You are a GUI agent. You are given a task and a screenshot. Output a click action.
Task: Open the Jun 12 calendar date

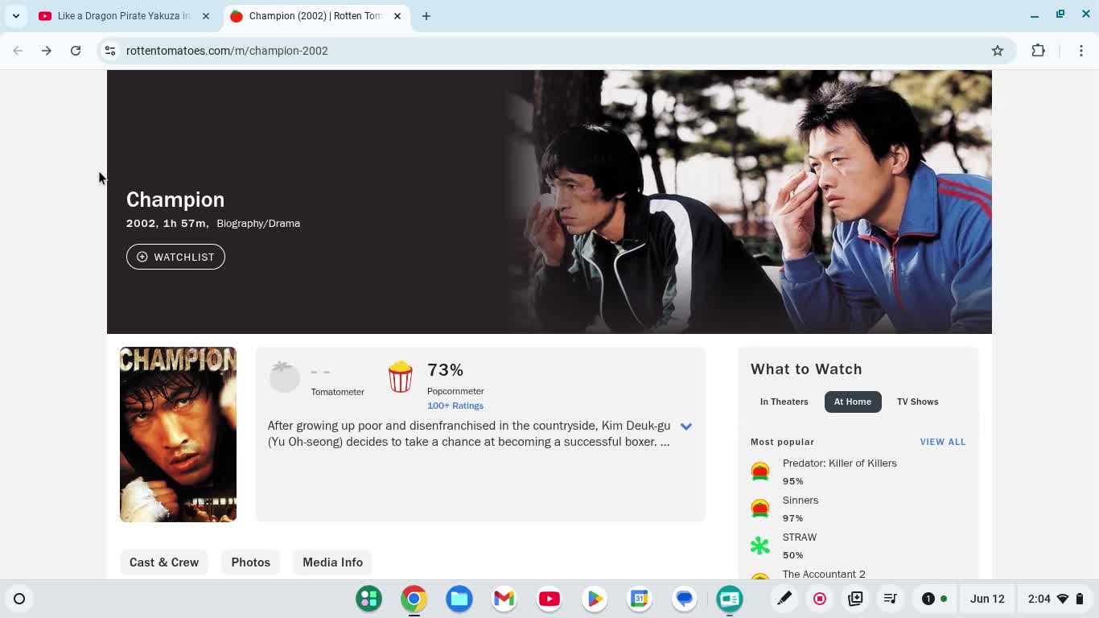point(987,599)
